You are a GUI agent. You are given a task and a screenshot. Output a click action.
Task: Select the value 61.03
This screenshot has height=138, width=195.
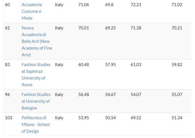(136, 65)
